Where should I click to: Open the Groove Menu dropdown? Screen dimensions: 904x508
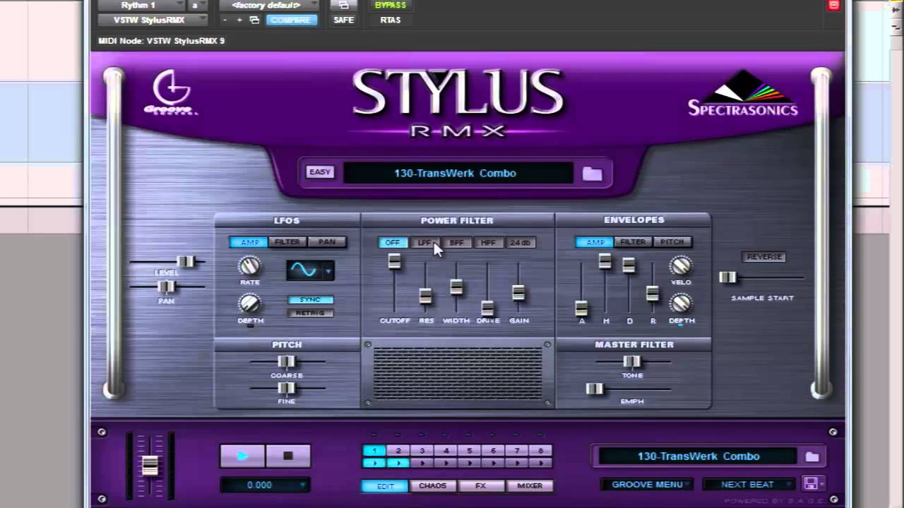click(x=647, y=484)
